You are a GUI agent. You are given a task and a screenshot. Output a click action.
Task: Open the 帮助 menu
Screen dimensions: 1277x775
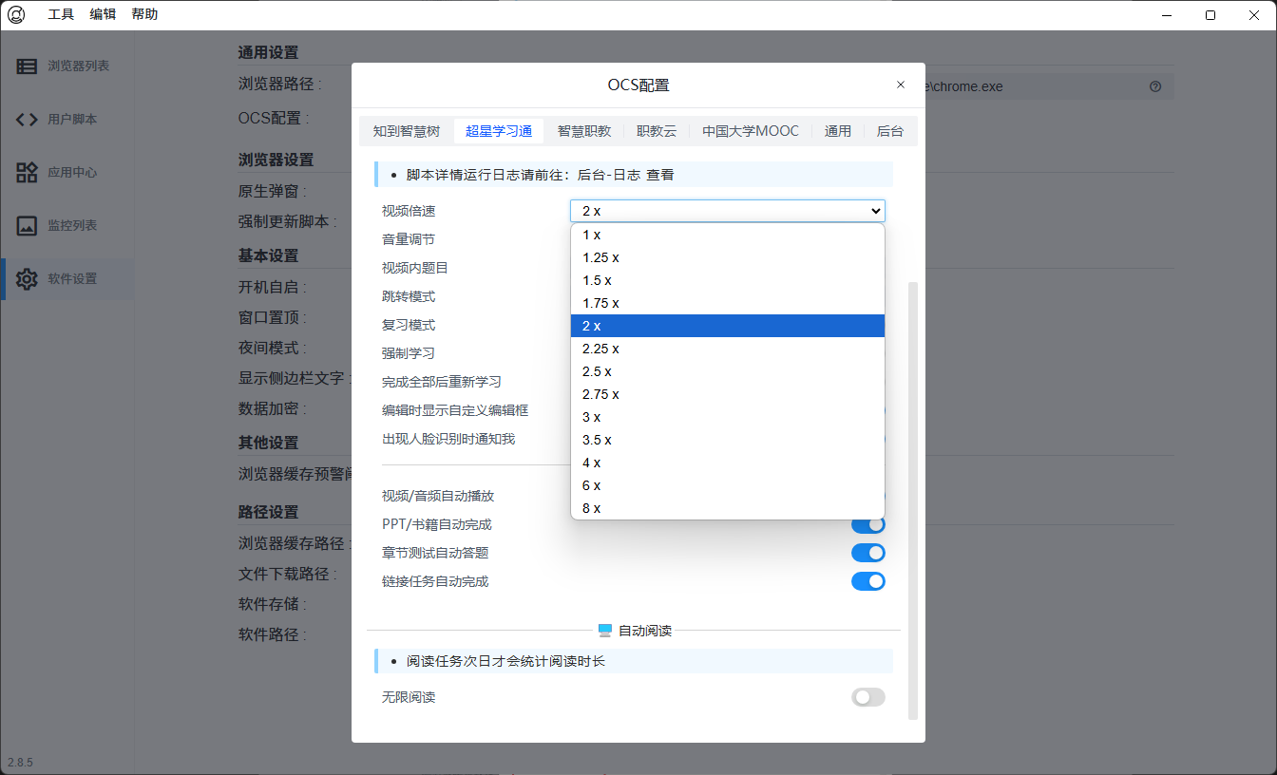click(x=144, y=14)
